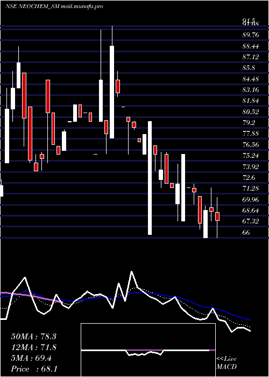Select the 67.32 price axis label

tap(251, 221)
